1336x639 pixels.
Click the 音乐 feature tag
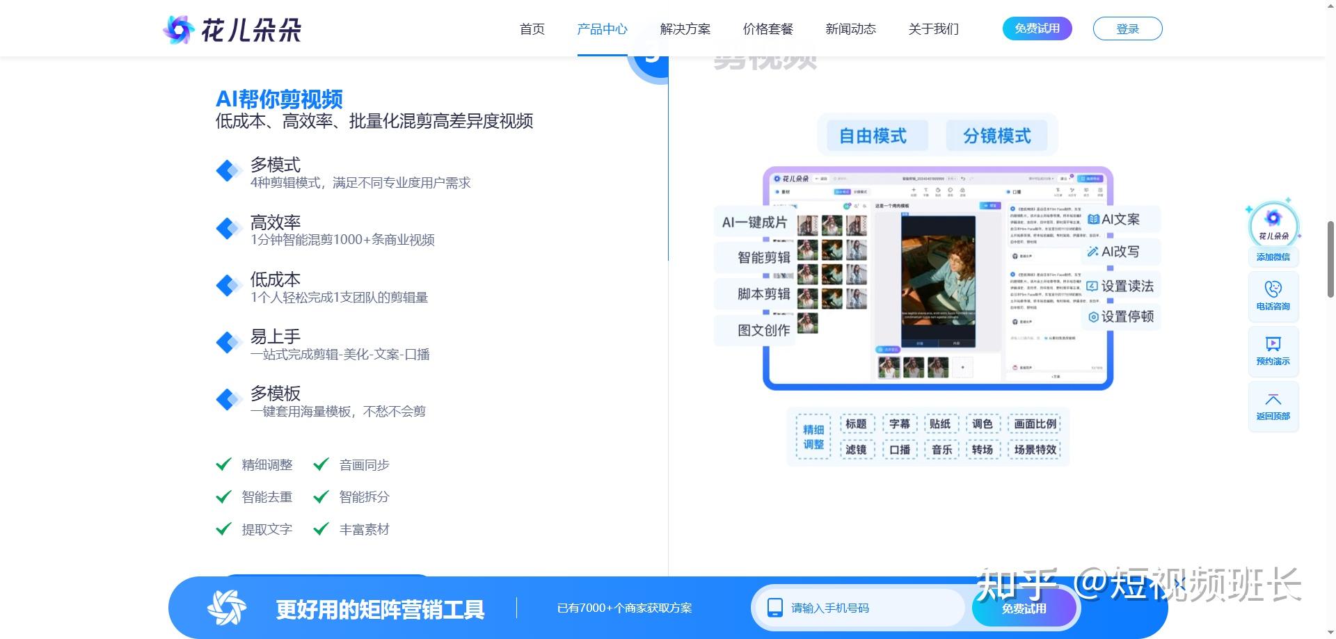940,450
